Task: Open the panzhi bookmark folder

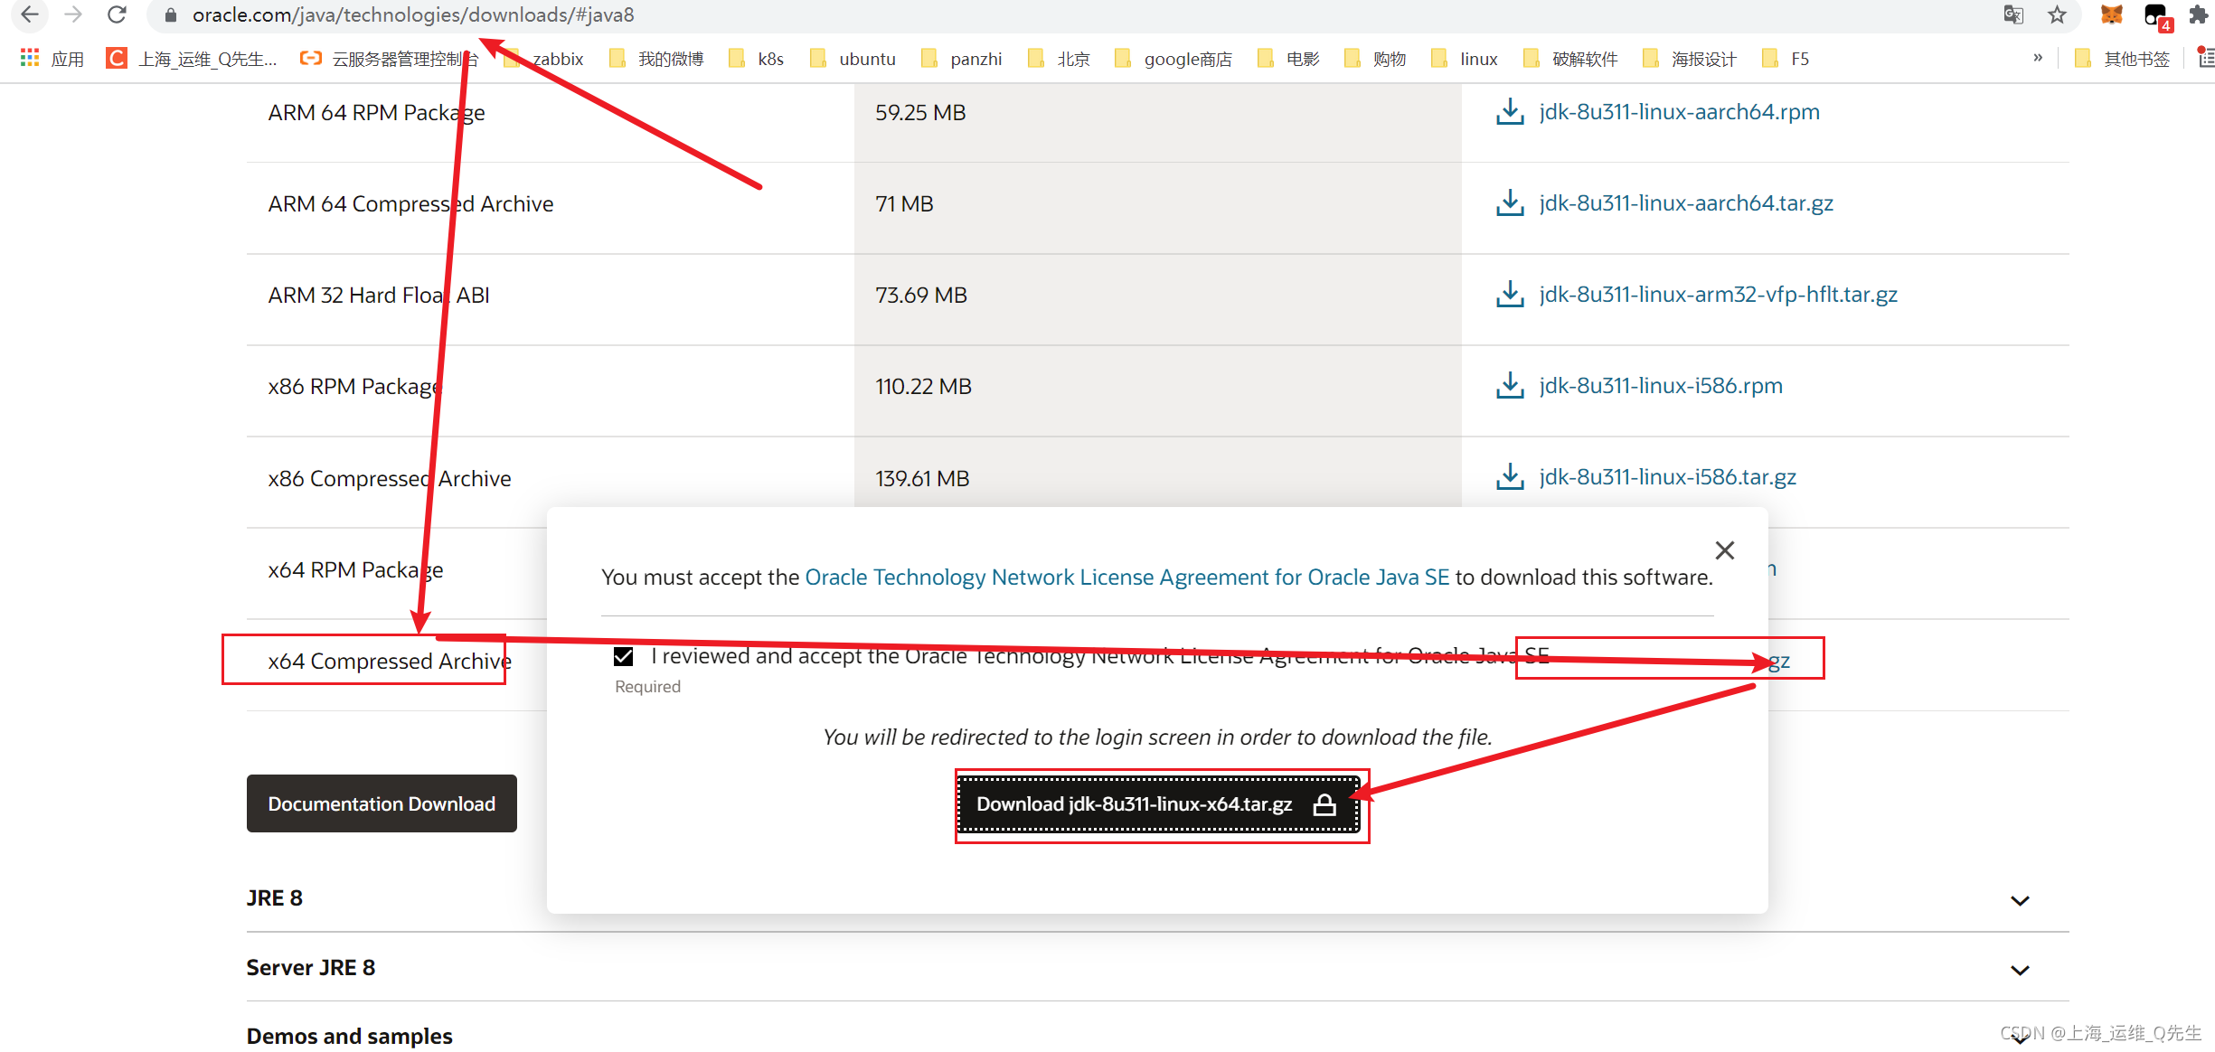Action: click(962, 59)
